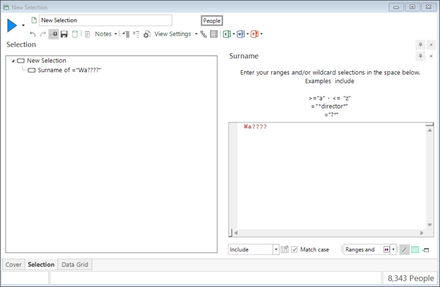The width and height of the screenshot is (440, 287).
Task: Click the People table box
Action: pyautogui.click(x=212, y=21)
